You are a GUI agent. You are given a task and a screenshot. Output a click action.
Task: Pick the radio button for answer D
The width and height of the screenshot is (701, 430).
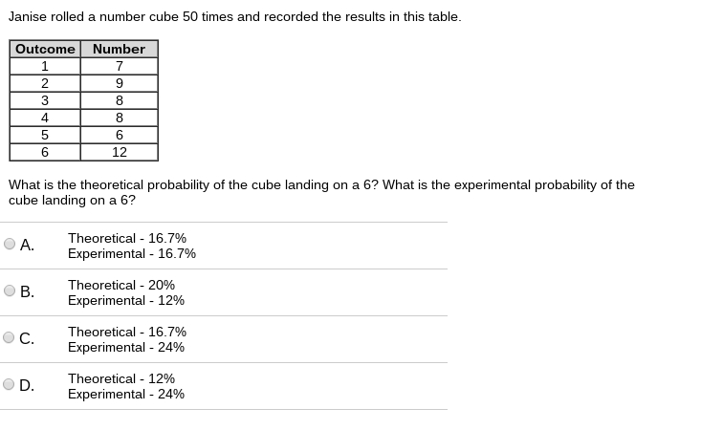coord(9,384)
